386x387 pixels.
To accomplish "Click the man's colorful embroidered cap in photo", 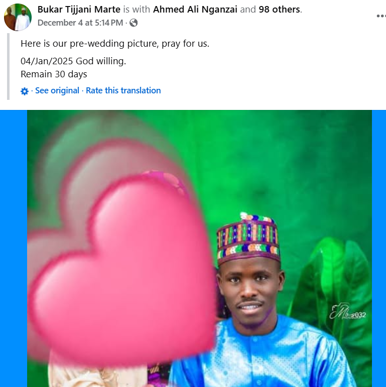I will point(248,239).
